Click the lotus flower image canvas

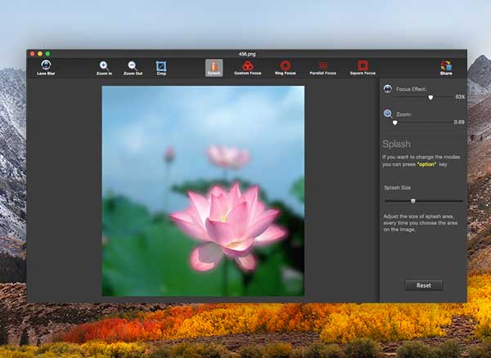203,191
